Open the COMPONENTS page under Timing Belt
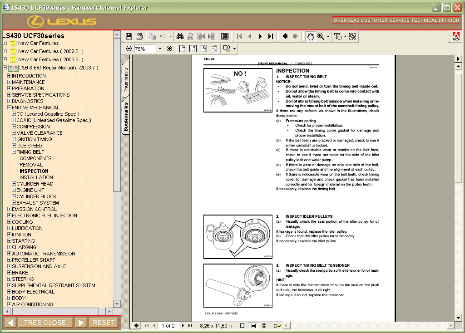This screenshot has width=465, height=333. coord(35,158)
